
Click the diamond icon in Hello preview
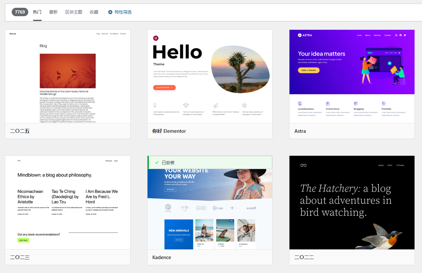tap(186, 105)
